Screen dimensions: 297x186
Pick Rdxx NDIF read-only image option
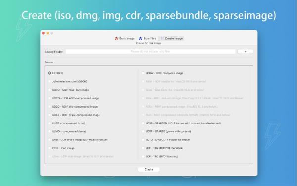pyautogui.click(x=192, y=98)
